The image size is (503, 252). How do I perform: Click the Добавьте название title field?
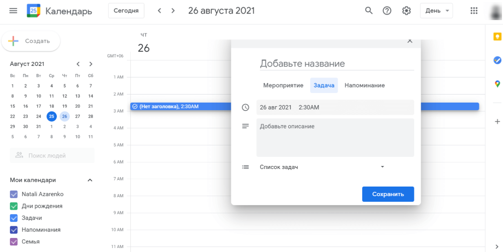click(337, 63)
